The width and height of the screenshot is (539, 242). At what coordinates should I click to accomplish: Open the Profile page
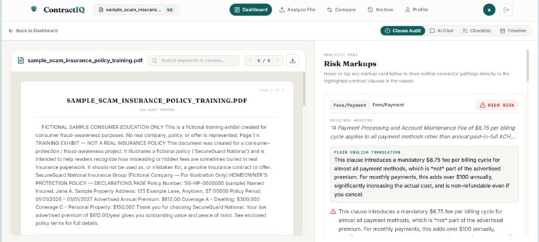point(416,9)
